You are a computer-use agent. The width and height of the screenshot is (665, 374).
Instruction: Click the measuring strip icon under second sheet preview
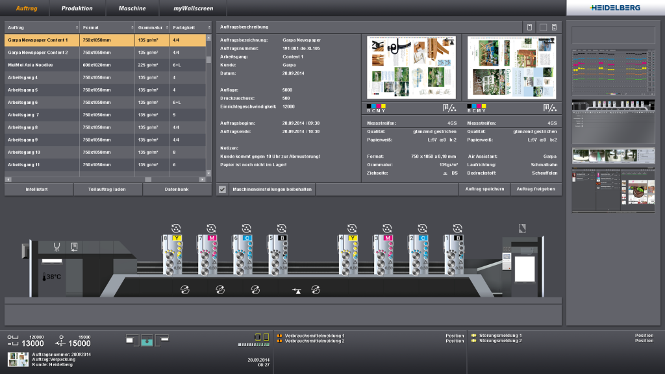pos(550,108)
